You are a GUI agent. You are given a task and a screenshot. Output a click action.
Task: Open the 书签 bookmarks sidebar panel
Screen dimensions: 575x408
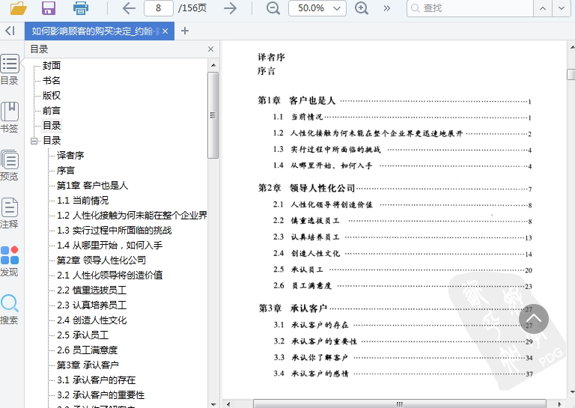[10, 117]
